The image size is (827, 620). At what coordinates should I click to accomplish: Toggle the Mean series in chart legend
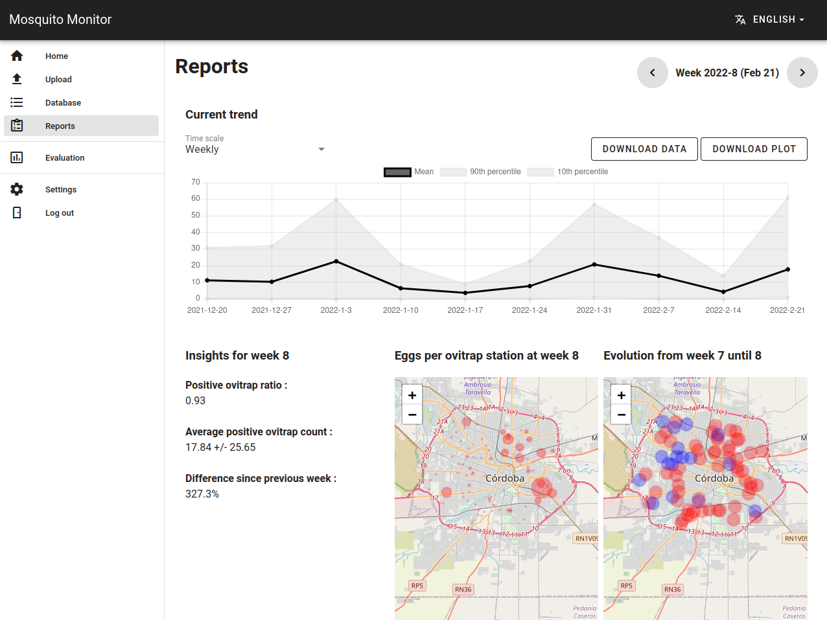[397, 172]
